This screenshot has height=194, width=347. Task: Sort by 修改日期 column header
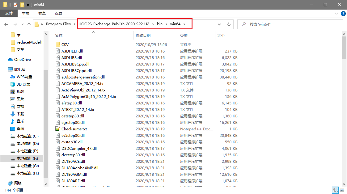(x=143, y=36)
